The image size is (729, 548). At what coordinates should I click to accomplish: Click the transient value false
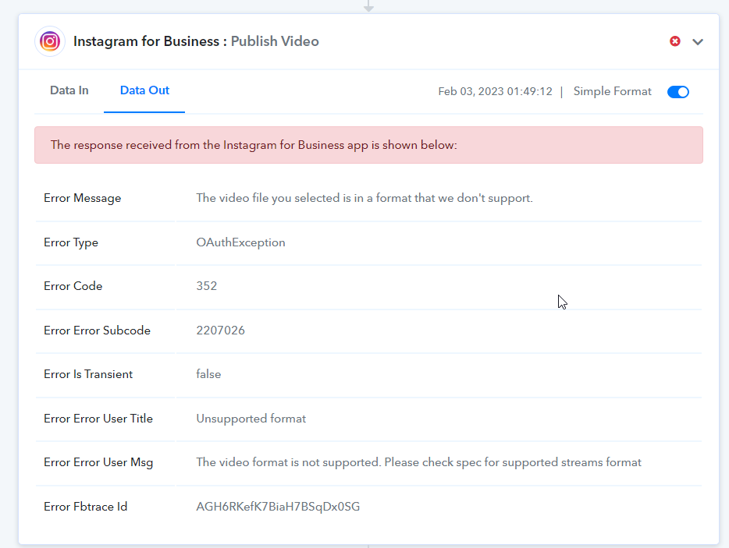coord(208,374)
